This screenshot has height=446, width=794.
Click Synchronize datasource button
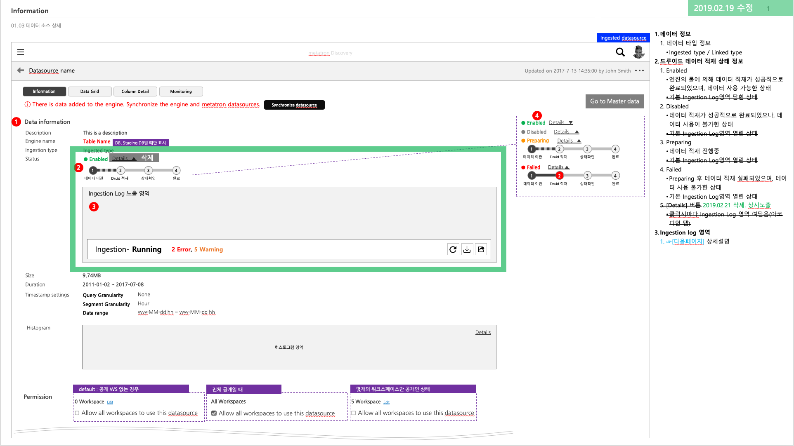(294, 105)
